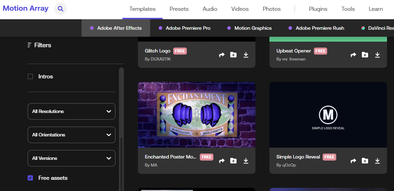Open the Videos tab
This screenshot has width=394, height=191.
click(240, 9)
